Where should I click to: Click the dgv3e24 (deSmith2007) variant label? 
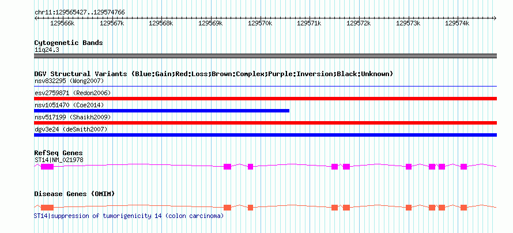click(71, 129)
